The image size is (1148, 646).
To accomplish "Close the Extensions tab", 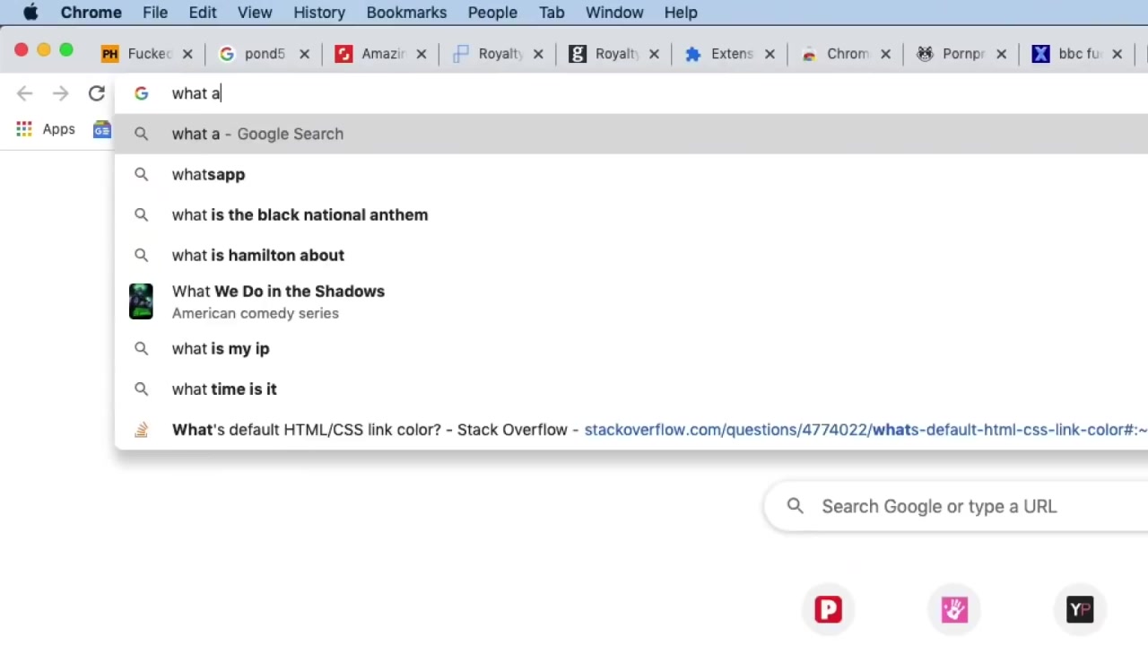I will pos(770,54).
